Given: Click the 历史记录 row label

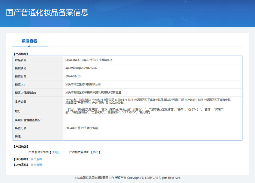Looking at the screenshot, I should point(21,128).
